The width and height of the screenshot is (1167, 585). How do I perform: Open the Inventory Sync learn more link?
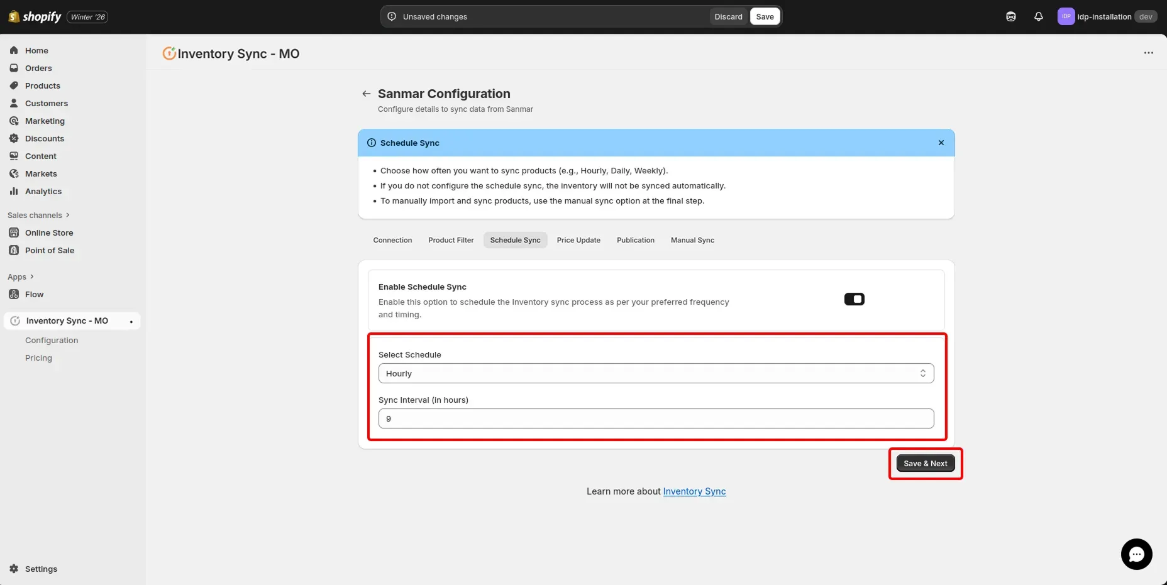[x=694, y=491]
